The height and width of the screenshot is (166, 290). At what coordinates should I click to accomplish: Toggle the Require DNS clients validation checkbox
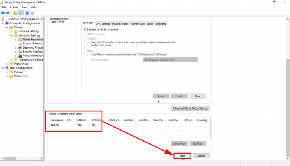[x=88, y=44]
